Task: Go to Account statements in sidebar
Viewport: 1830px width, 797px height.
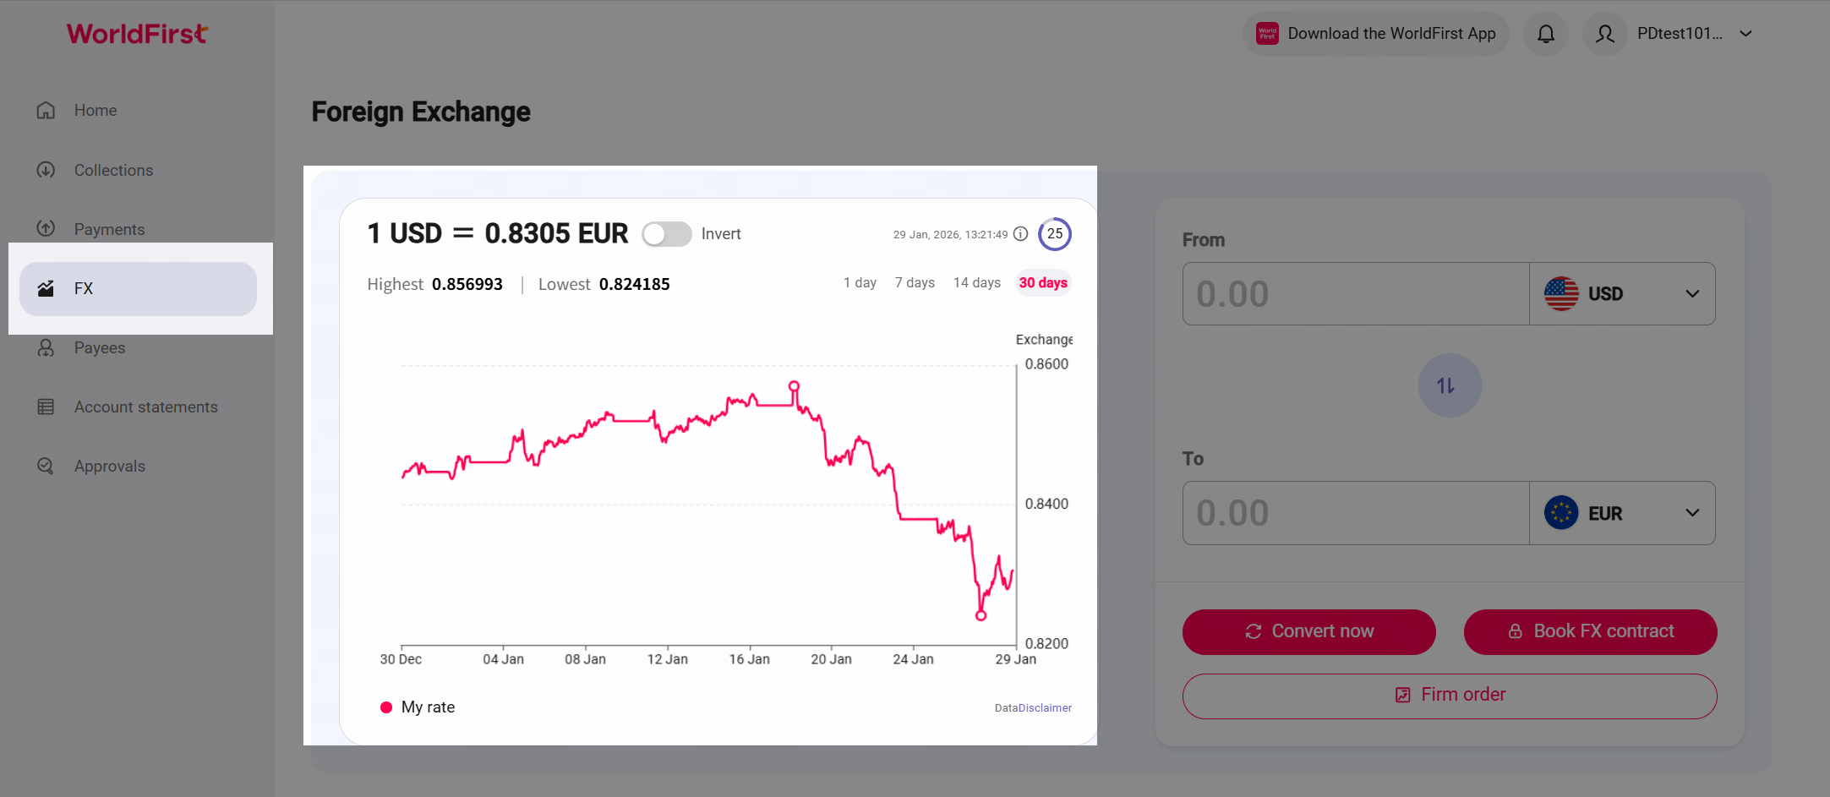Action: tap(145, 407)
